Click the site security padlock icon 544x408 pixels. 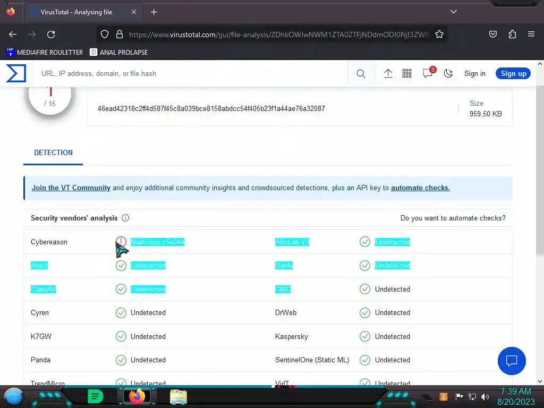[120, 35]
